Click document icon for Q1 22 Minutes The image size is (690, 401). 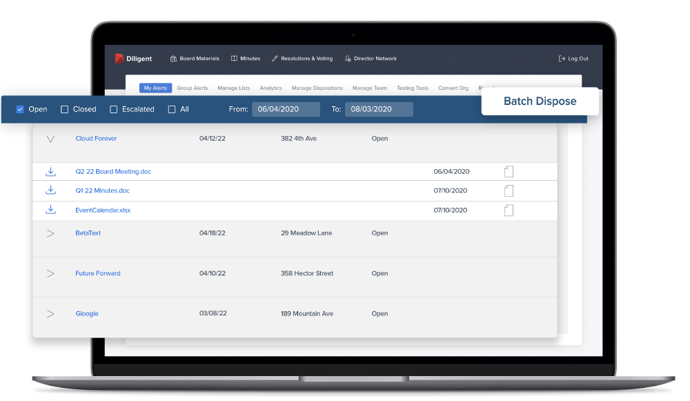[509, 190]
